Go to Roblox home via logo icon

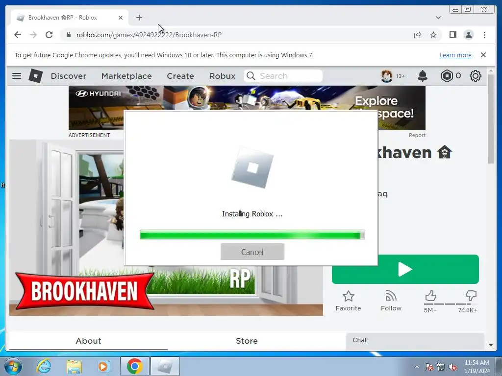(x=35, y=76)
